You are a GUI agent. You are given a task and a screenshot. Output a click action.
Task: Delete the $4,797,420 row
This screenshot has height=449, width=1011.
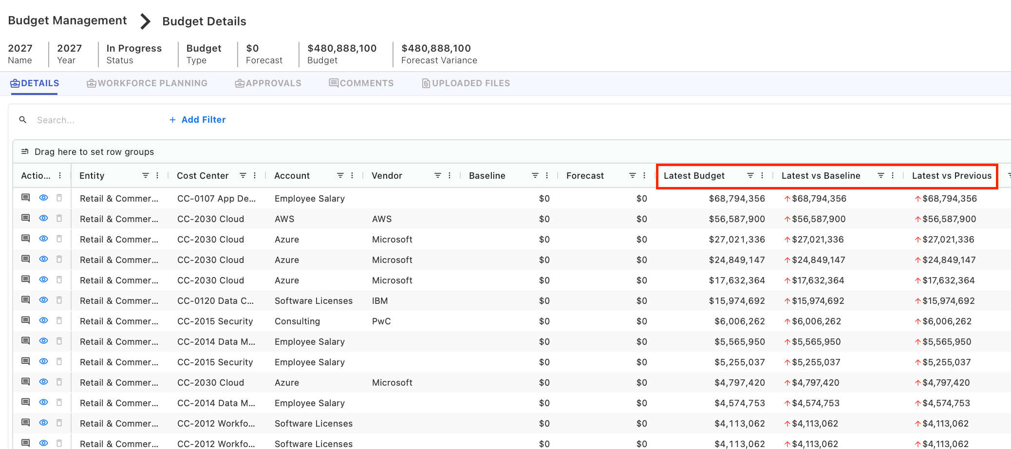pyautogui.click(x=59, y=382)
